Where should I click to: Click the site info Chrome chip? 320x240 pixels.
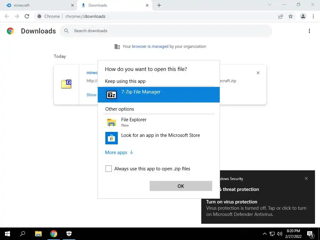click(x=49, y=16)
